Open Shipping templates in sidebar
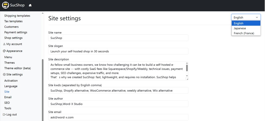The image size is (265, 121). tap(17, 16)
